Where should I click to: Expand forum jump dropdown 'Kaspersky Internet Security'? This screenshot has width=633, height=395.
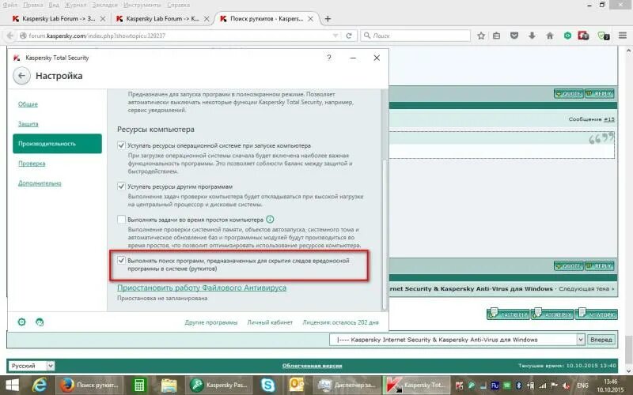coord(457,340)
